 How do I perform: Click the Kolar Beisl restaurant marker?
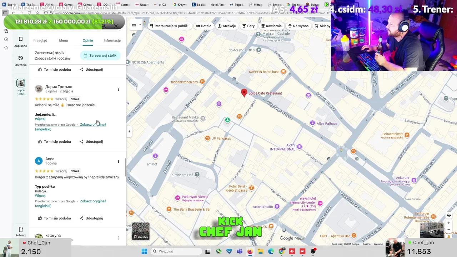click(251, 188)
